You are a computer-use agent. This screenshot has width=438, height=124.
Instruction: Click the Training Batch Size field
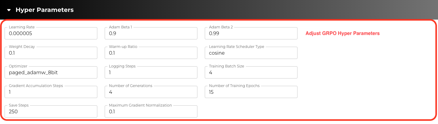point(251,73)
